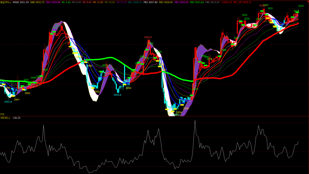This screenshot has height=174, width=309.
Task: Click the 2947 yellow price marker
Action: [17, 100]
